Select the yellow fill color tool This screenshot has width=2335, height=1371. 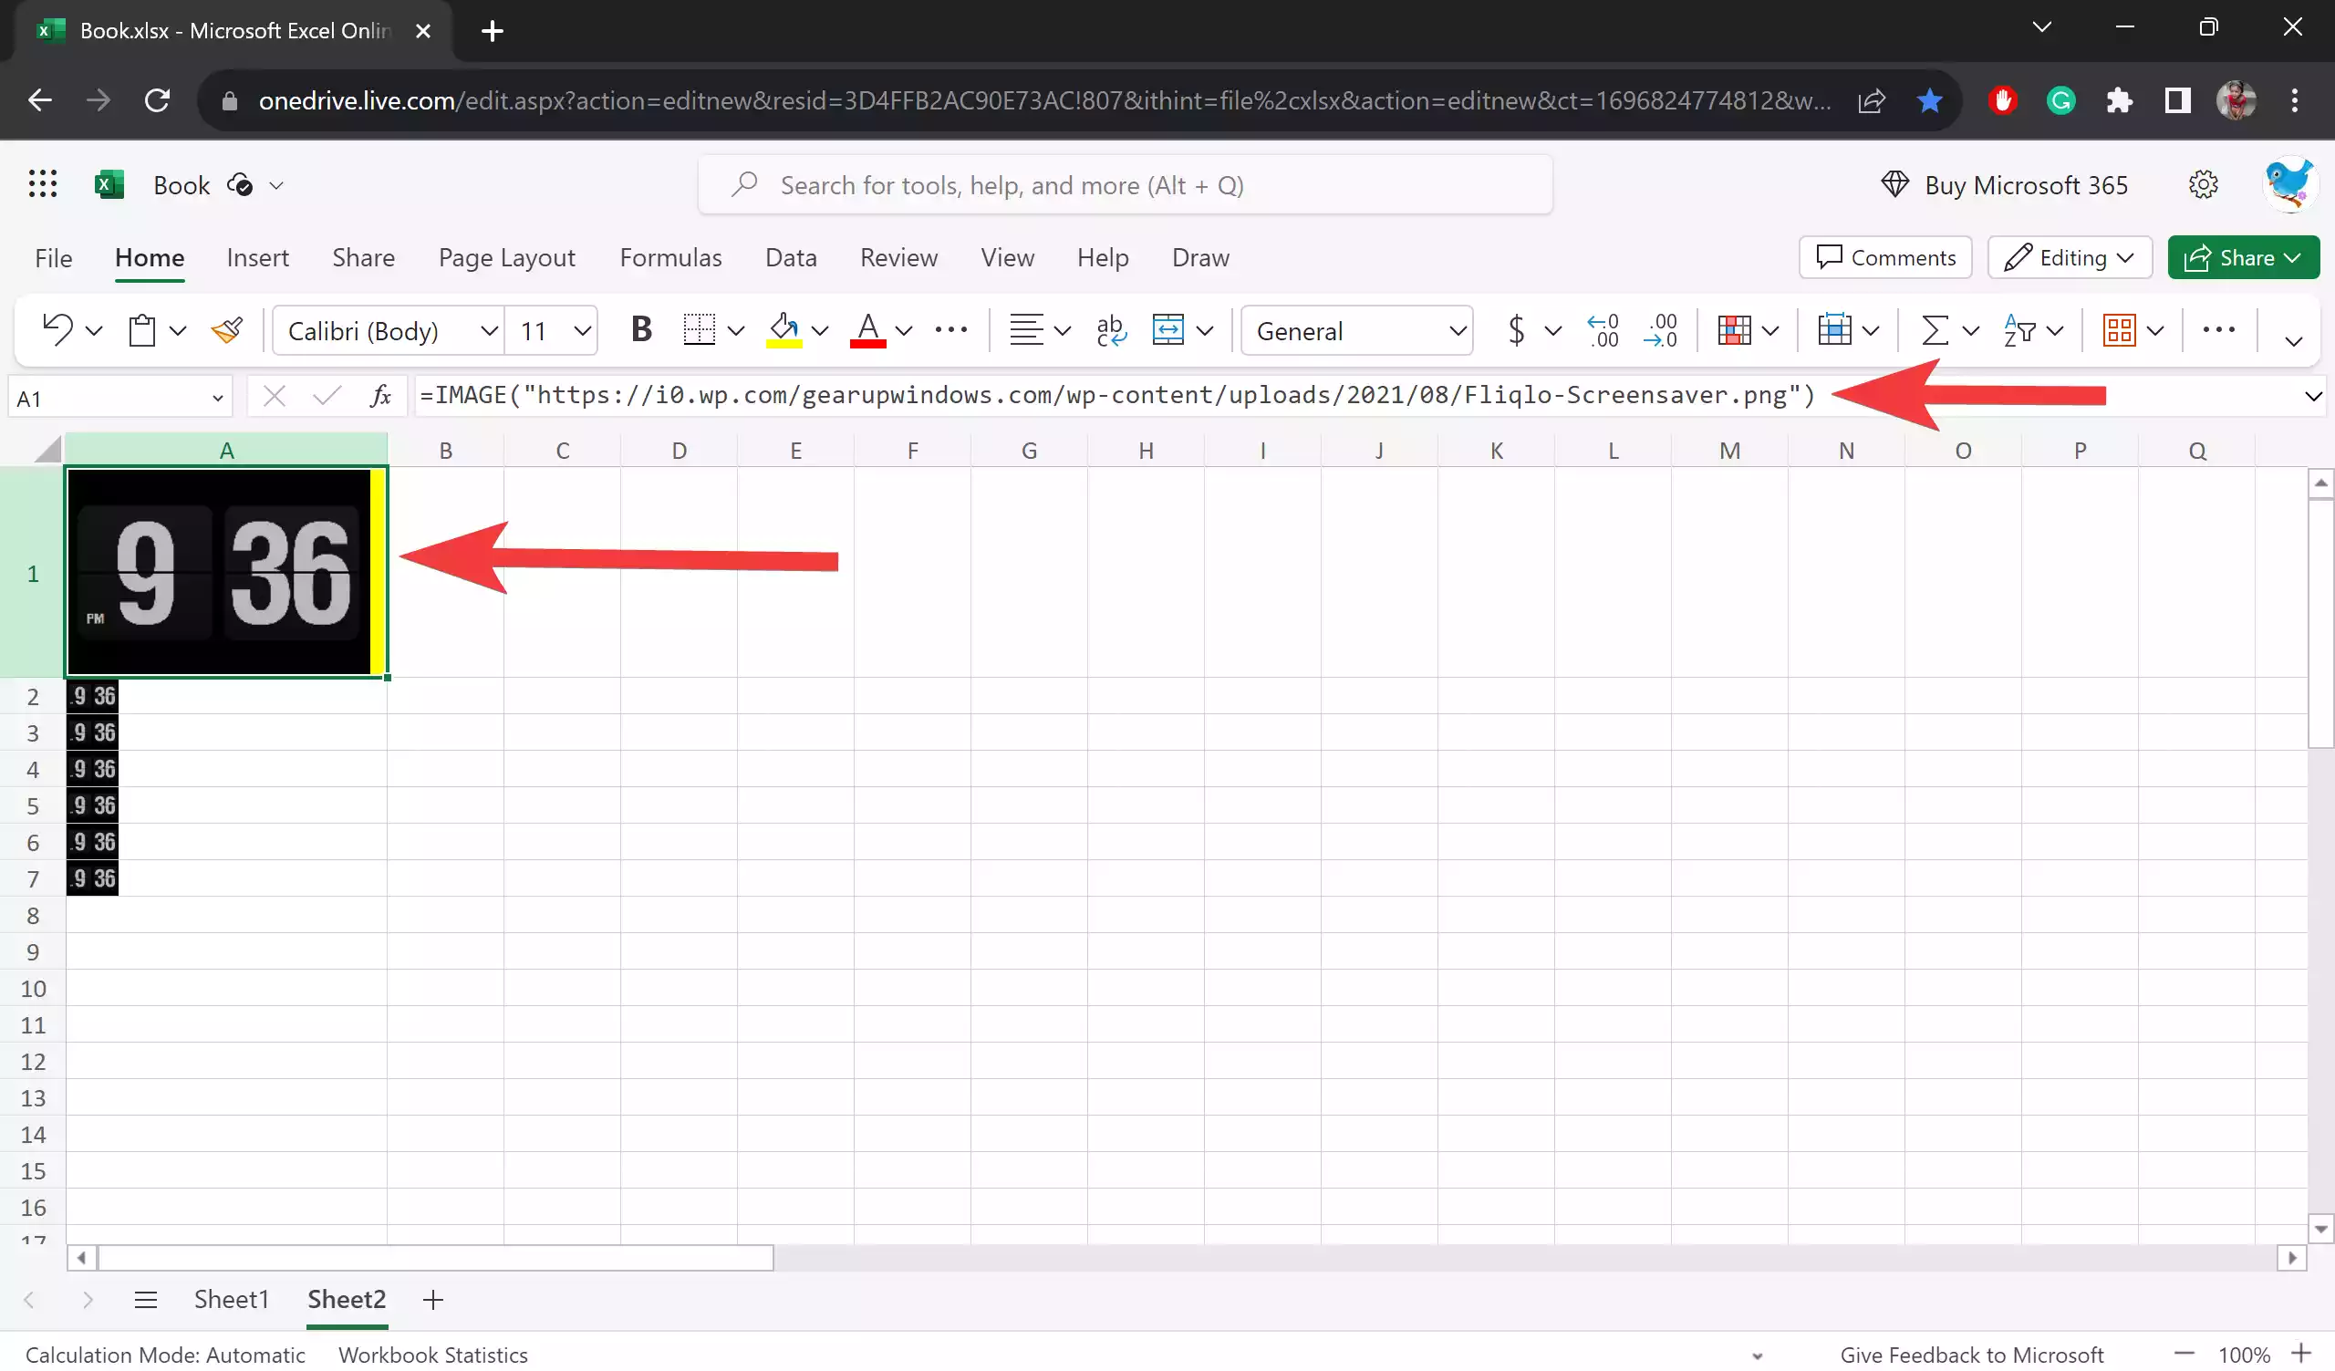[x=784, y=330]
